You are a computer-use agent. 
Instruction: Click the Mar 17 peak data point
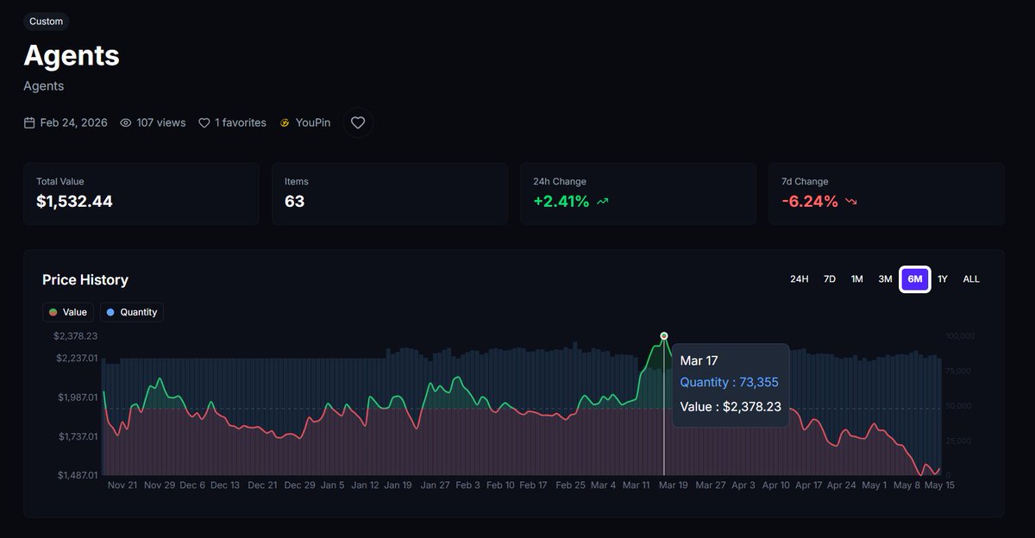664,335
